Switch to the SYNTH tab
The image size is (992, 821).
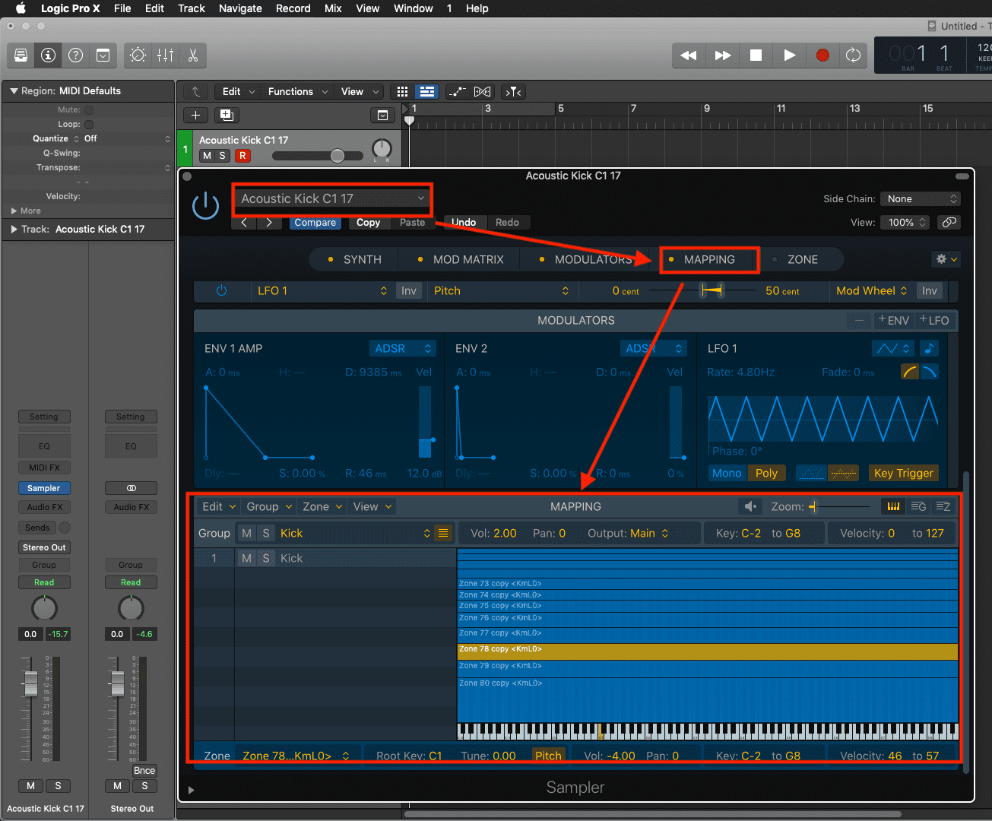click(354, 259)
